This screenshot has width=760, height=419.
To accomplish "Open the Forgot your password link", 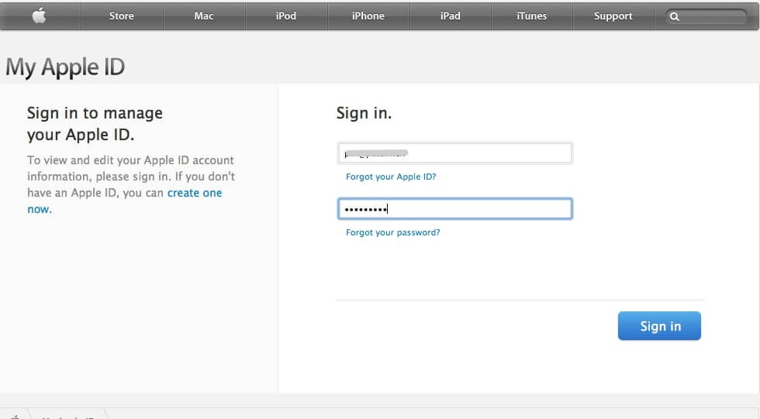I will [392, 232].
